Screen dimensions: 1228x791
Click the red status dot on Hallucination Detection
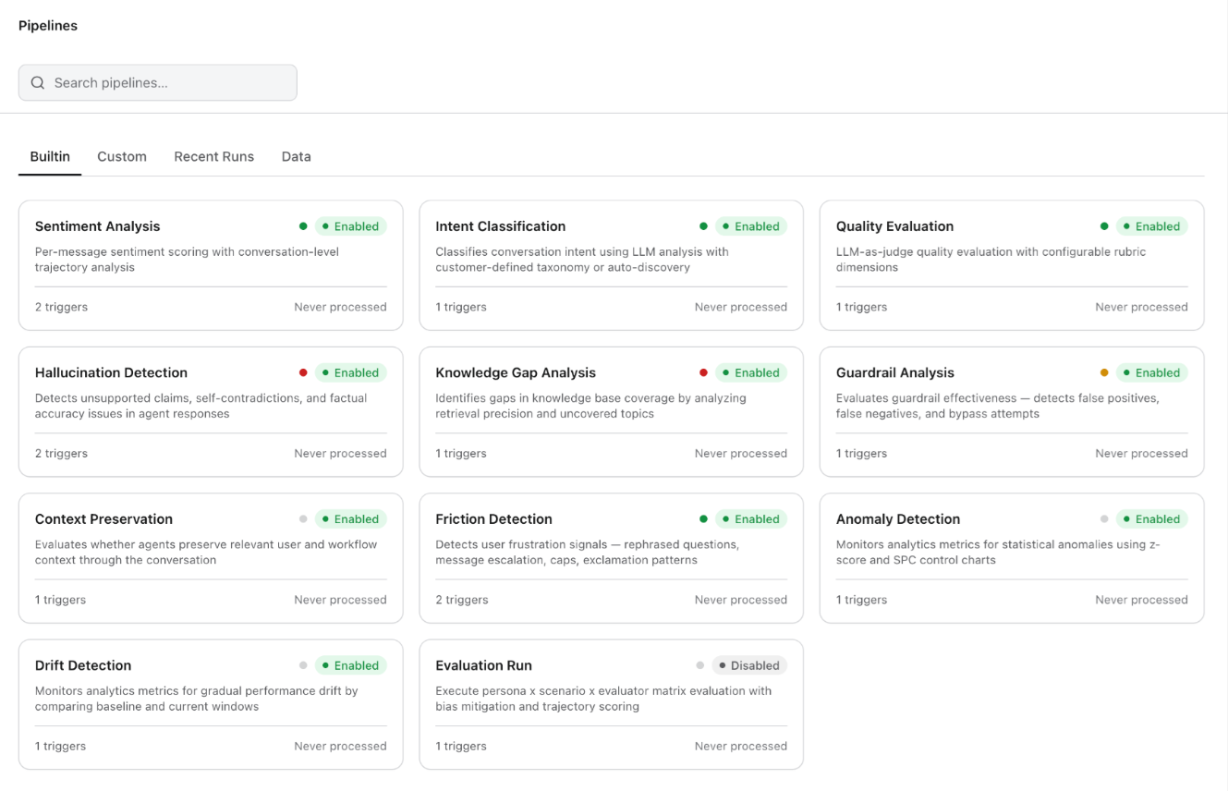[303, 372]
